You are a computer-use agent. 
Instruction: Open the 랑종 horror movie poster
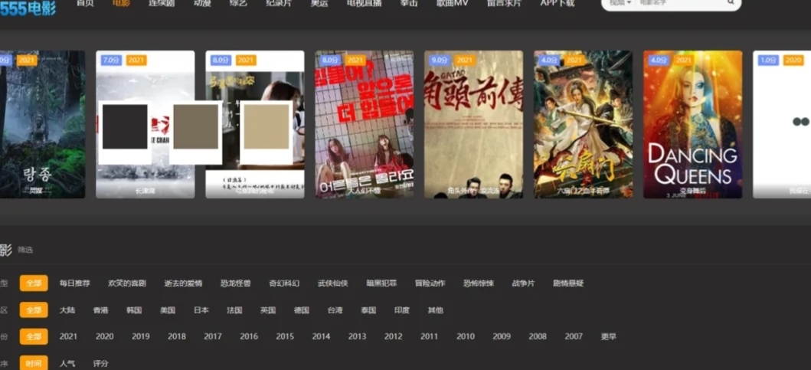pos(42,124)
